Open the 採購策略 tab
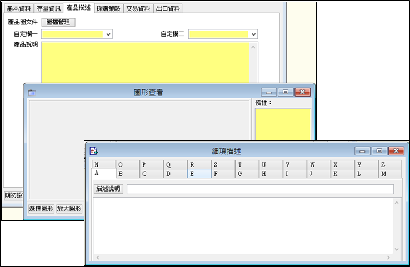 click(108, 8)
